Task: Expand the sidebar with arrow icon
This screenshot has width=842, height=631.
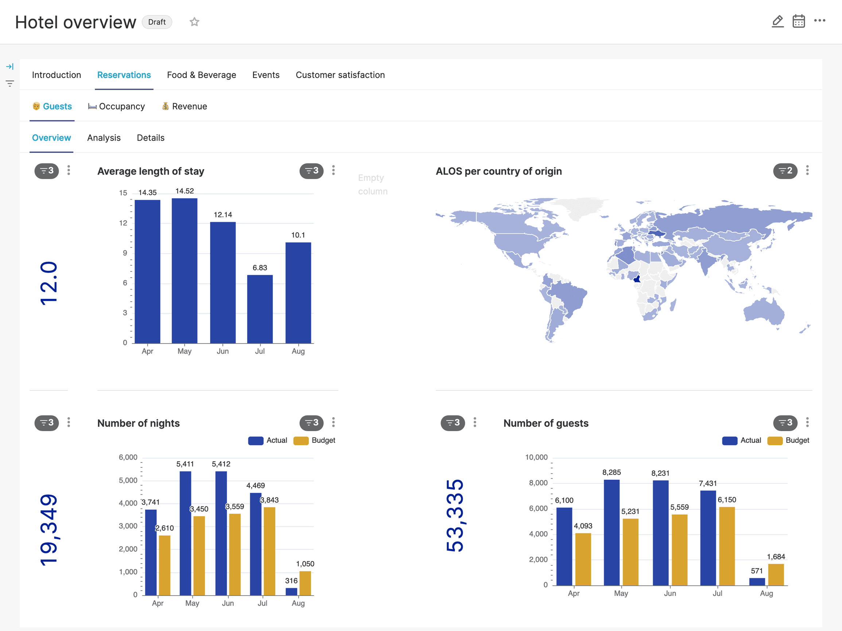Action: [10, 67]
